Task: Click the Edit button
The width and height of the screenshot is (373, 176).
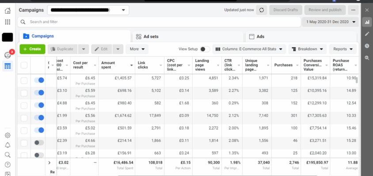Action: click(102, 49)
